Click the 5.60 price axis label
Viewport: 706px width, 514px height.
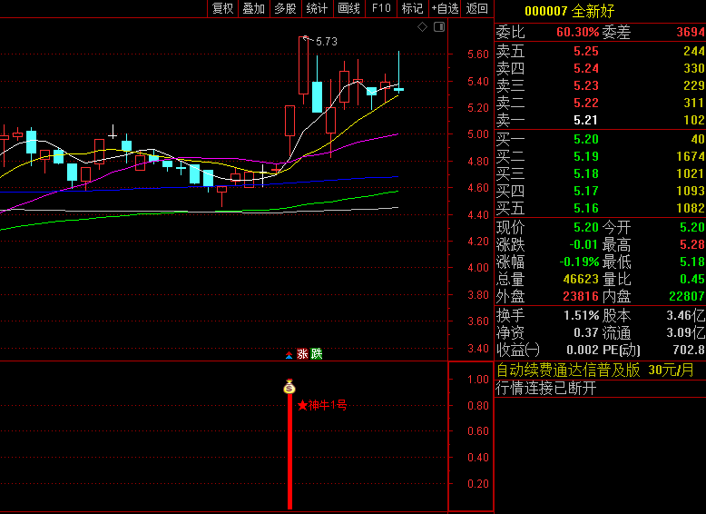point(478,54)
